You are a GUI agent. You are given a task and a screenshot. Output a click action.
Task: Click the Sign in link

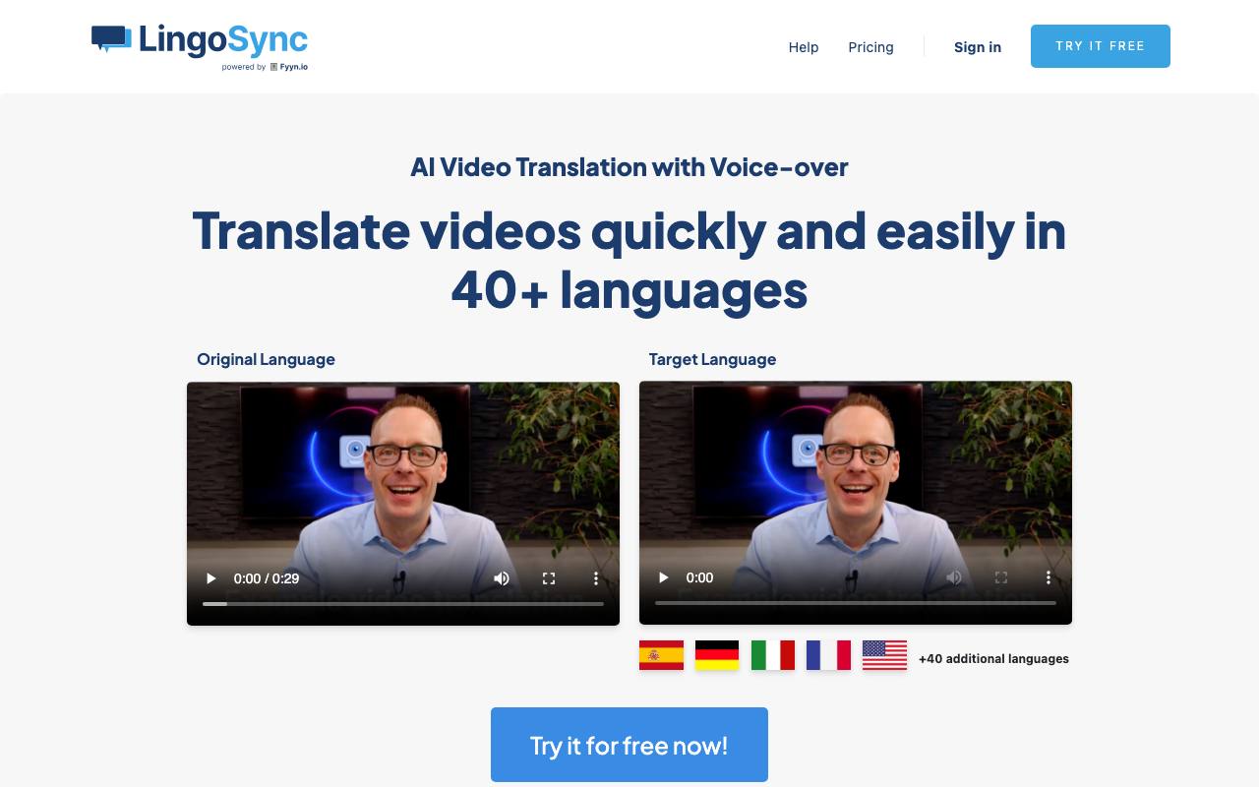(x=978, y=47)
